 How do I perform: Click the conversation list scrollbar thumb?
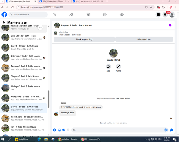[49, 99]
